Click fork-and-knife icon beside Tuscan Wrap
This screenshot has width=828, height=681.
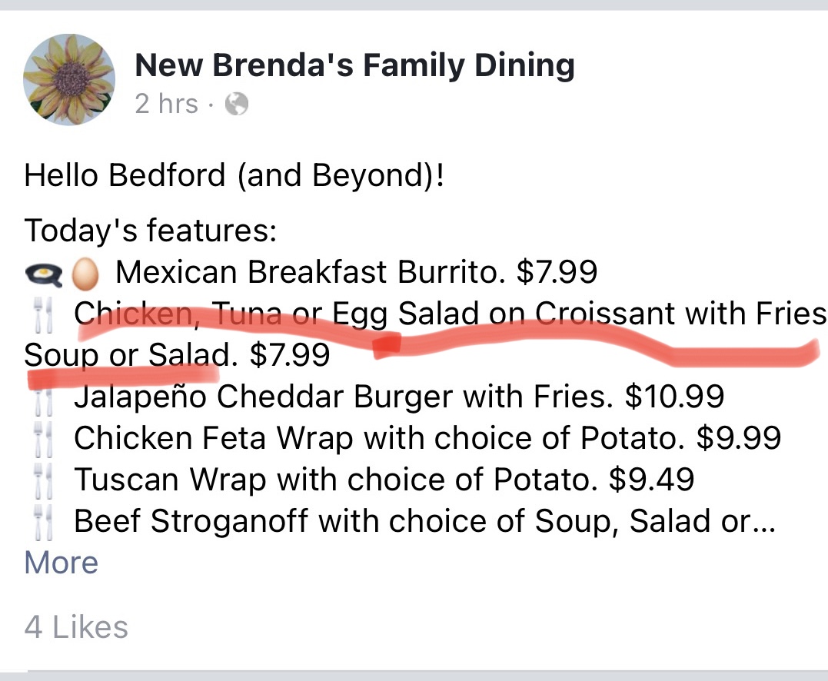[x=42, y=480]
